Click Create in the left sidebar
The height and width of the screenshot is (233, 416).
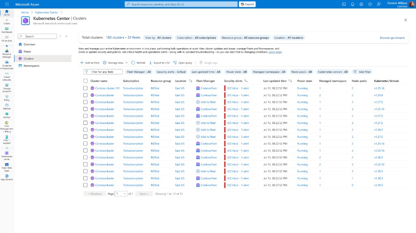(7, 21)
